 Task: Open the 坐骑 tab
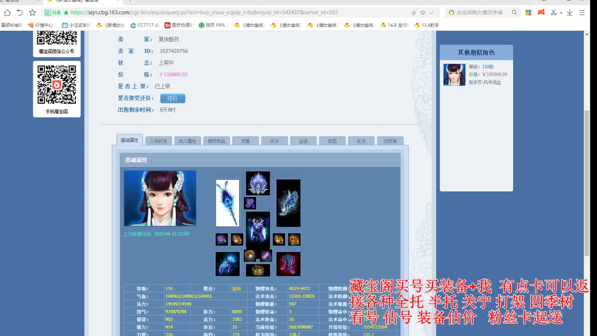[303, 140]
